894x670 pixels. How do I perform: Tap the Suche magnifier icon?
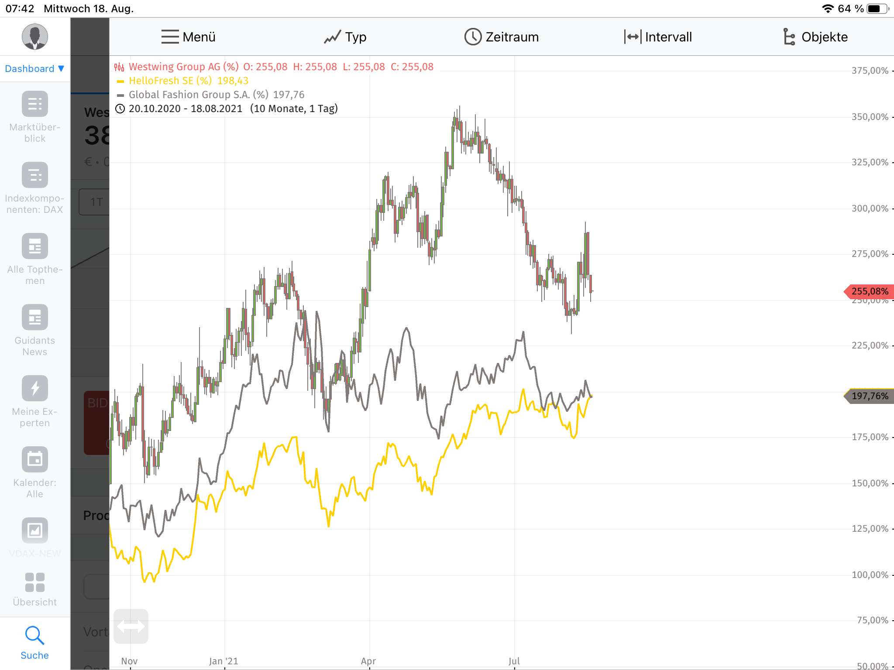point(34,636)
